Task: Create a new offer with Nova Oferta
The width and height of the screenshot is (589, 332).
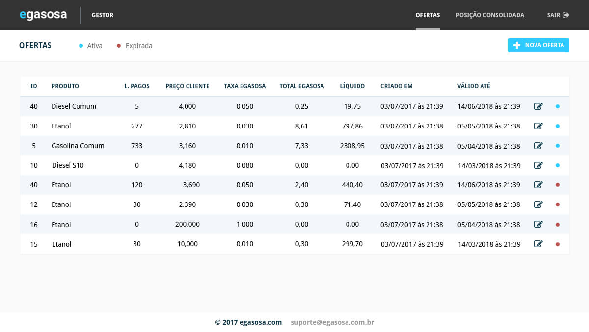Action: tap(538, 45)
